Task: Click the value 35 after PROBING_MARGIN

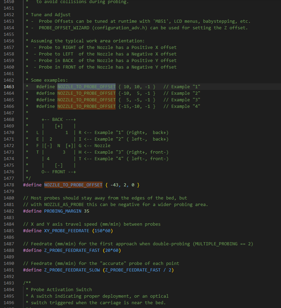Action: point(87,211)
